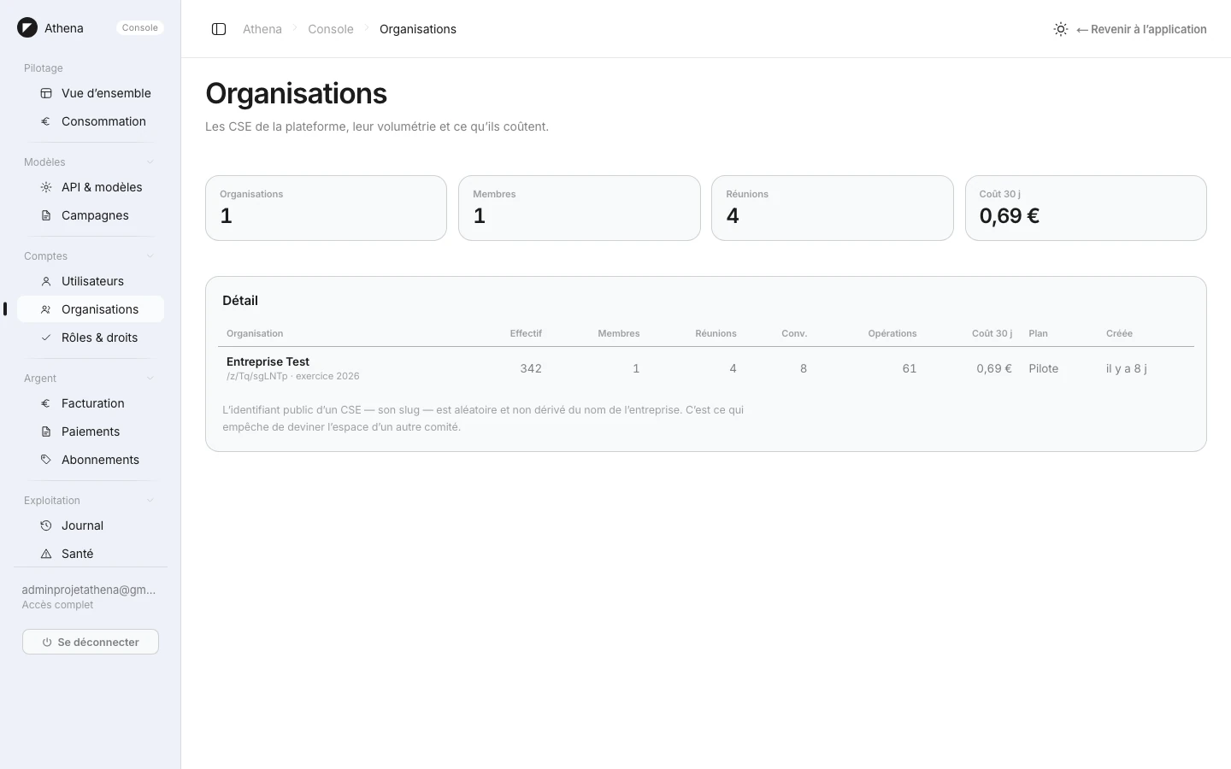Screen dimensions: 1231x769
Task: Click the Pilote plan value
Action: pyautogui.click(x=1044, y=368)
